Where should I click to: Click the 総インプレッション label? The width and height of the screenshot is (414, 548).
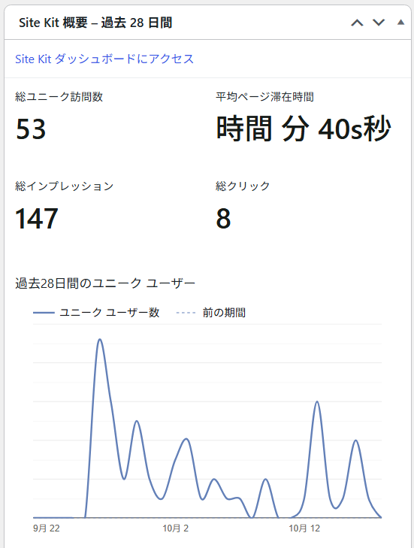point(65,186)
